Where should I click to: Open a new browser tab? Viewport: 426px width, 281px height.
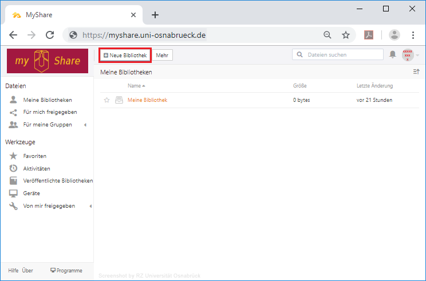tap(155, 15)
